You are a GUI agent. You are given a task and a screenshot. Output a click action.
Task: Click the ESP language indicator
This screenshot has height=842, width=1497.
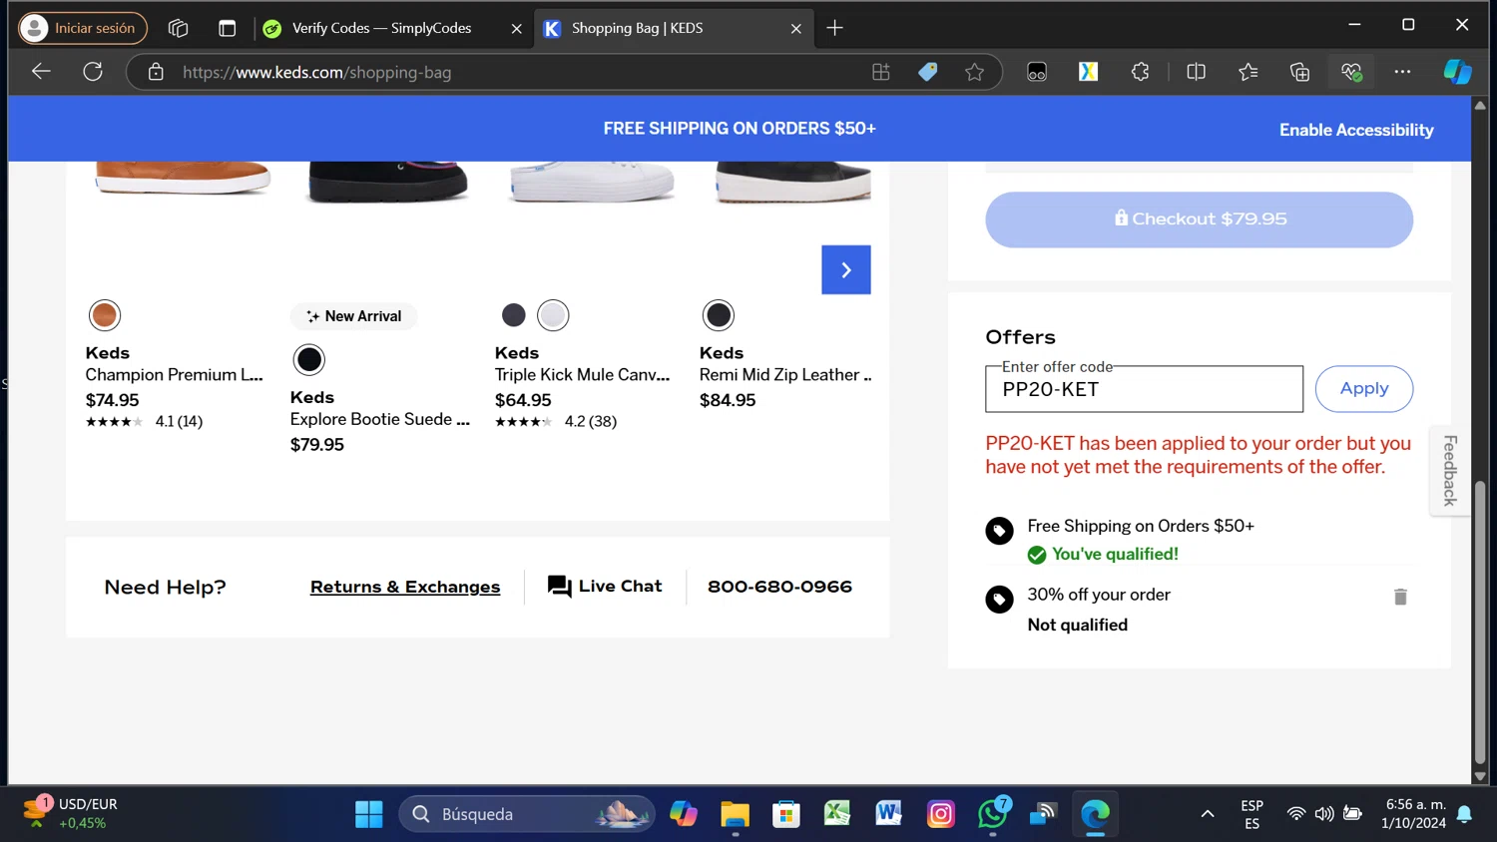[x=1251, y=814]
